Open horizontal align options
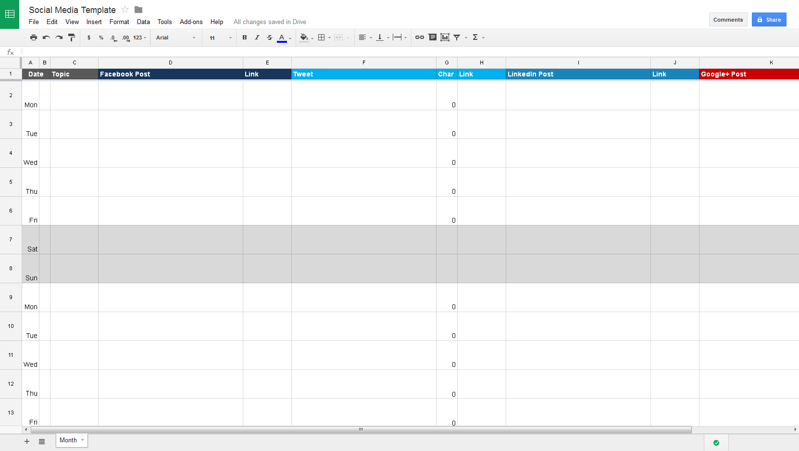Screen dimensions: 799x451 click(x=365, y=38)
